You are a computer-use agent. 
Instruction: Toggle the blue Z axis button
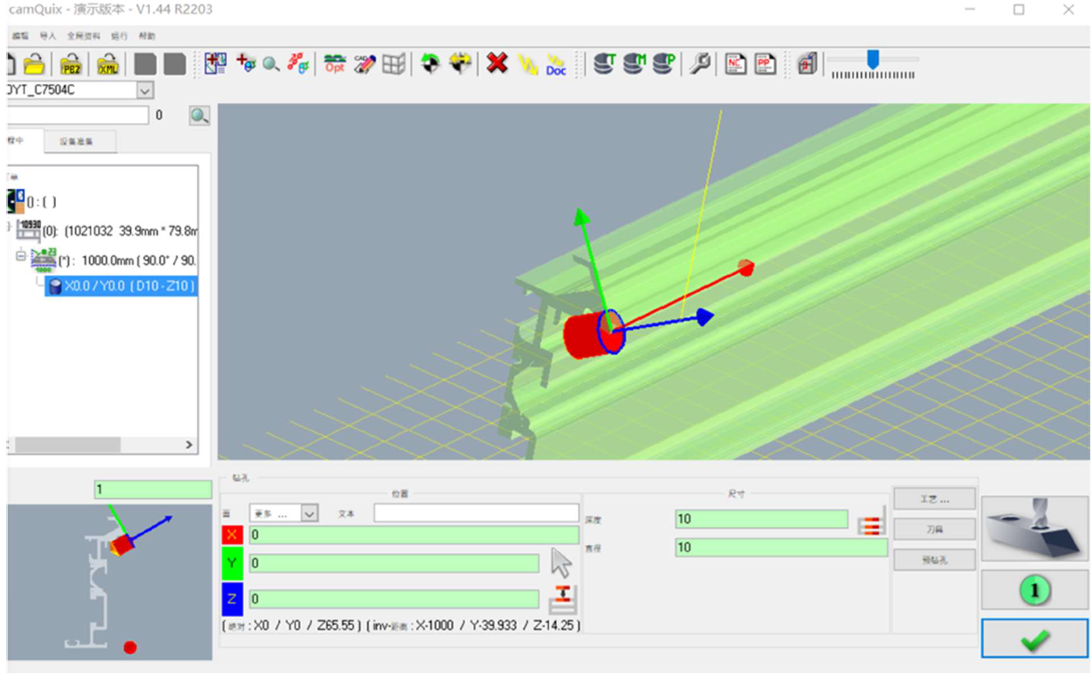tap(232, 598)
